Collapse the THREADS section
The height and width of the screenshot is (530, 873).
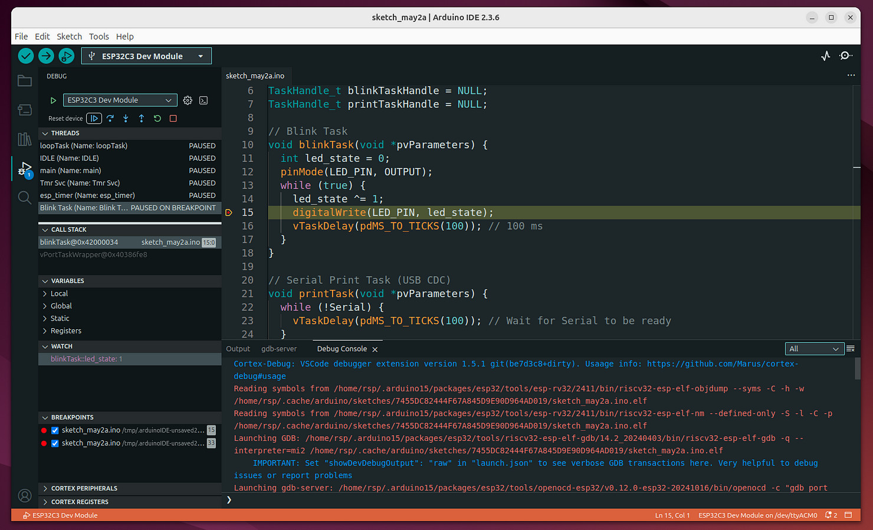tap(130, 133)
